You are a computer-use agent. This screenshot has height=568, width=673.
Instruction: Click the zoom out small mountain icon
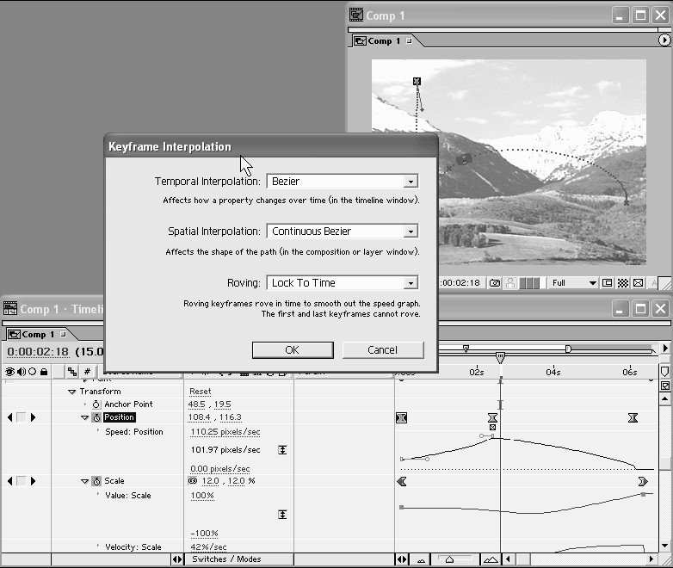421,559
